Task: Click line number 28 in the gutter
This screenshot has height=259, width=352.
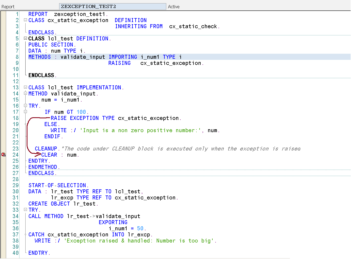Action: 16,179
